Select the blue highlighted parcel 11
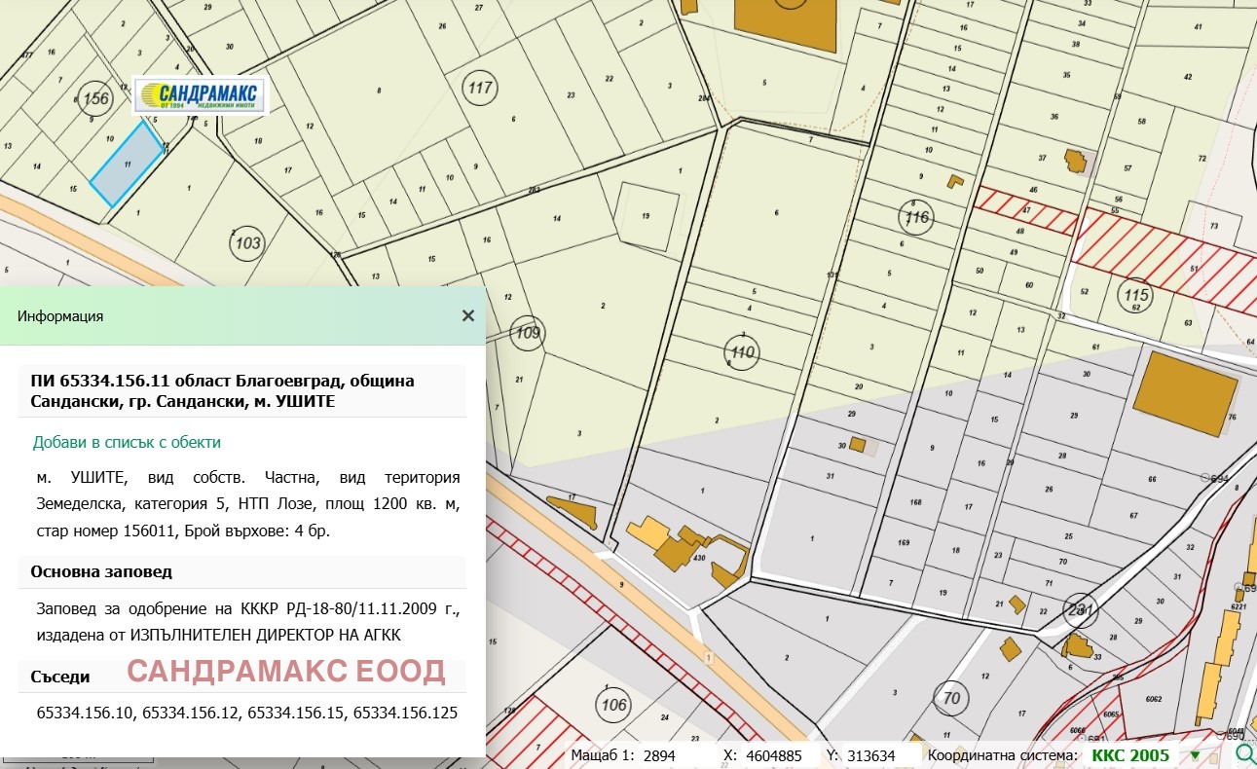Image resolution: width=1257 pixels, height=769 pixels. coord(127,164)
